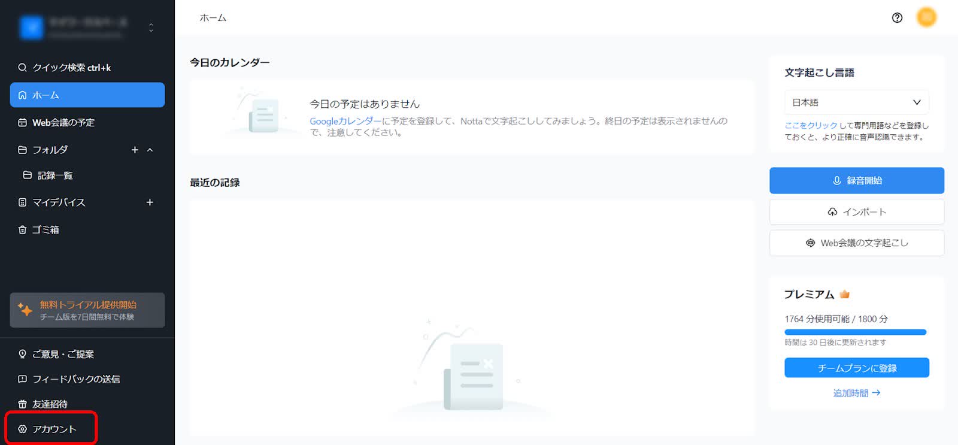Click 今日の予定はありません text

pyautogui.click(x=365, y=104)
